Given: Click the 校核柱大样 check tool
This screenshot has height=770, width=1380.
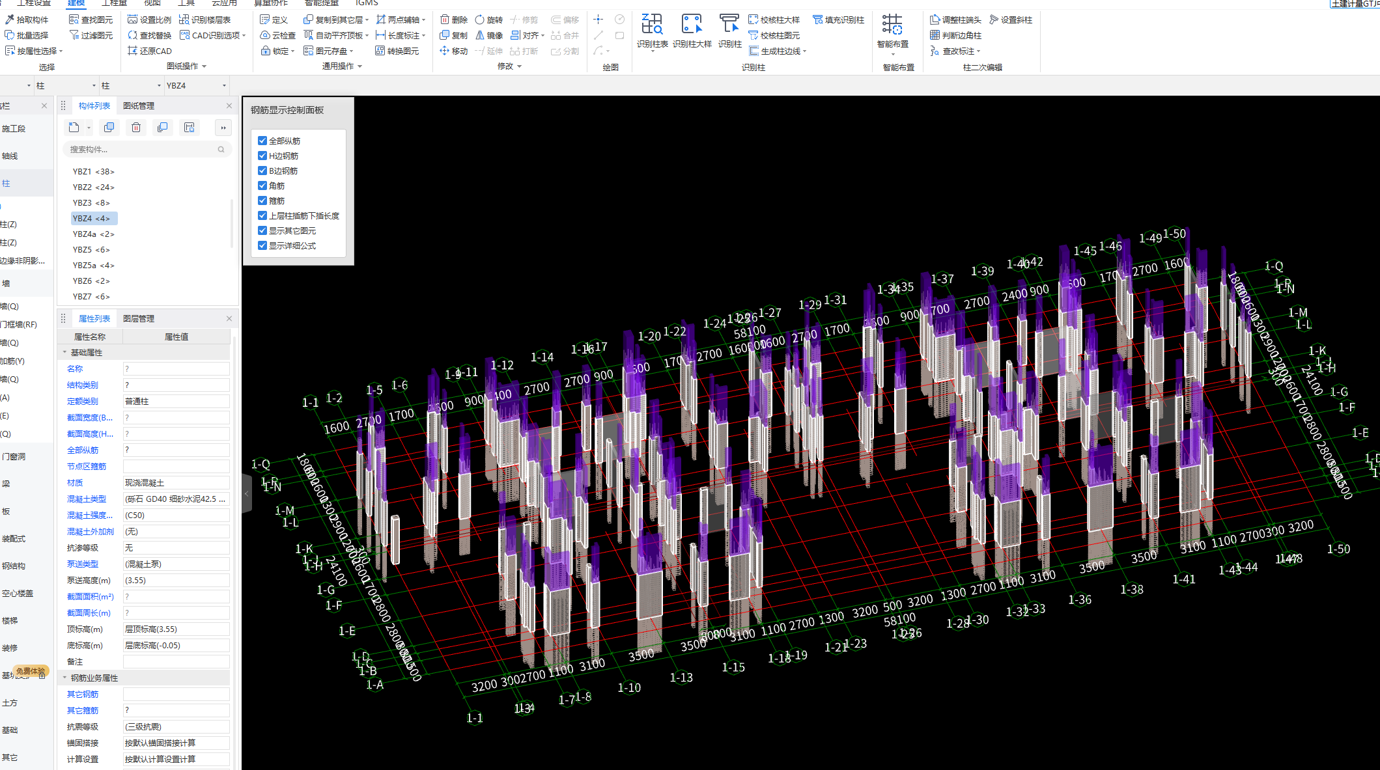Looking at the screenshot, I should [x=774, y=20].
